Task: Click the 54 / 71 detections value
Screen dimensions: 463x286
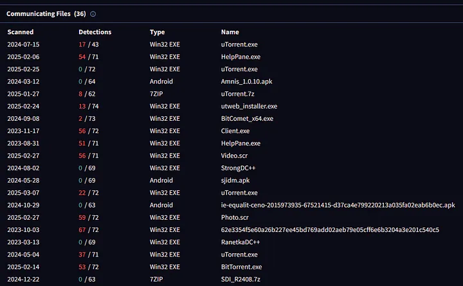Action: tap(89, 57)
